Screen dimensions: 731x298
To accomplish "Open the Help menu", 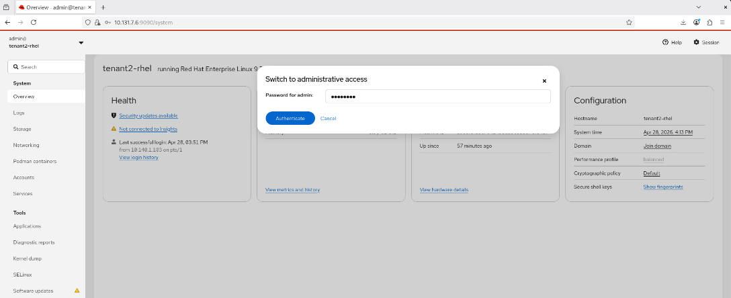I will point(673,42).
